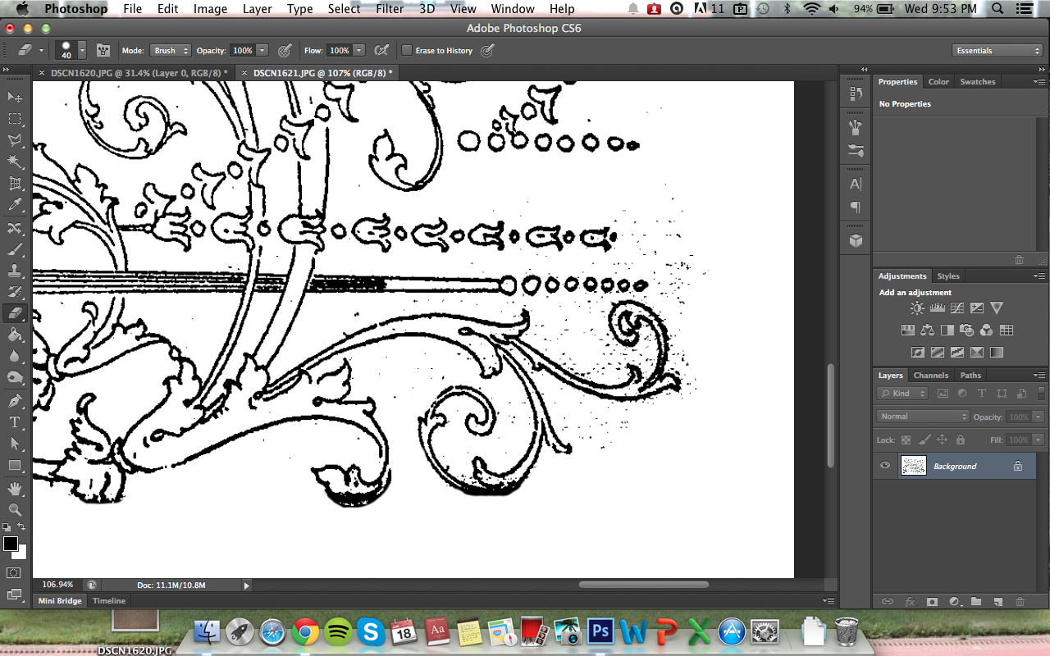Select the Clone Stamp tool
This screenshot has height=656, width=1050.
point(15,270)
